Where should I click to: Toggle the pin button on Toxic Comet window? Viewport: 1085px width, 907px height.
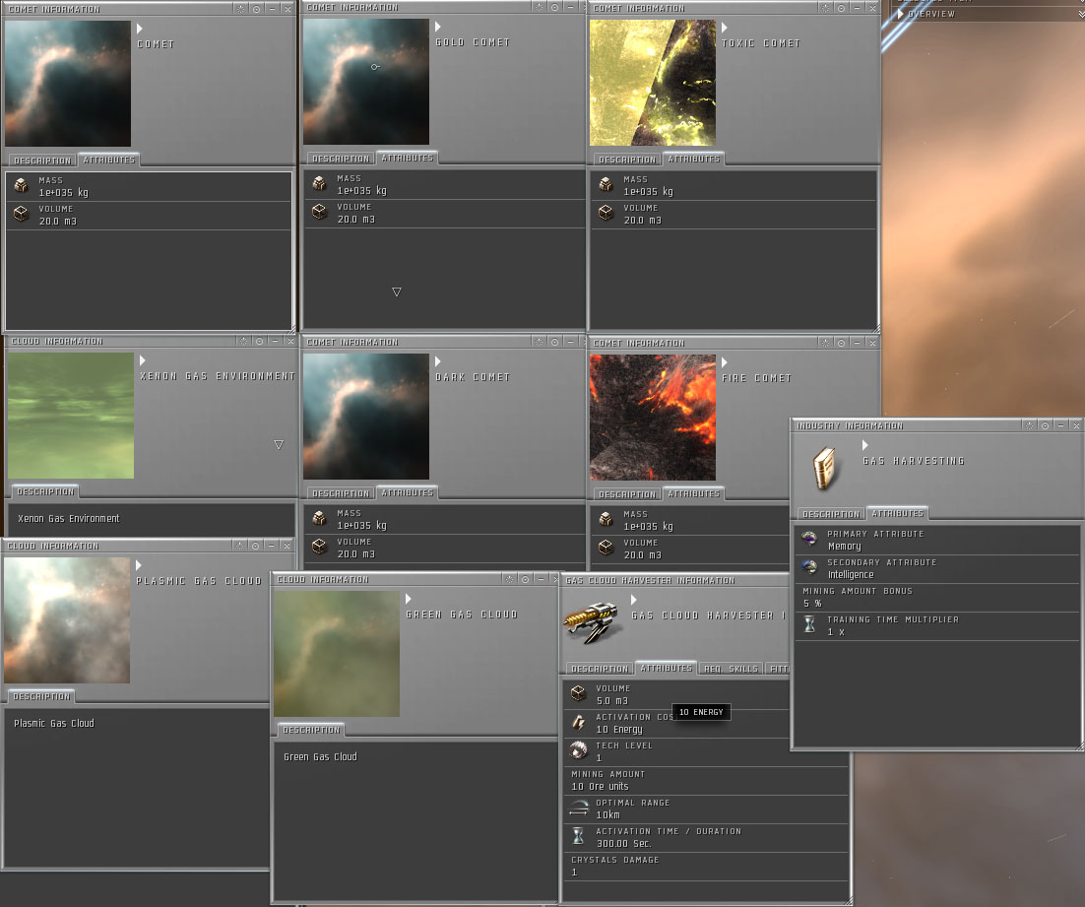[842, 8]
